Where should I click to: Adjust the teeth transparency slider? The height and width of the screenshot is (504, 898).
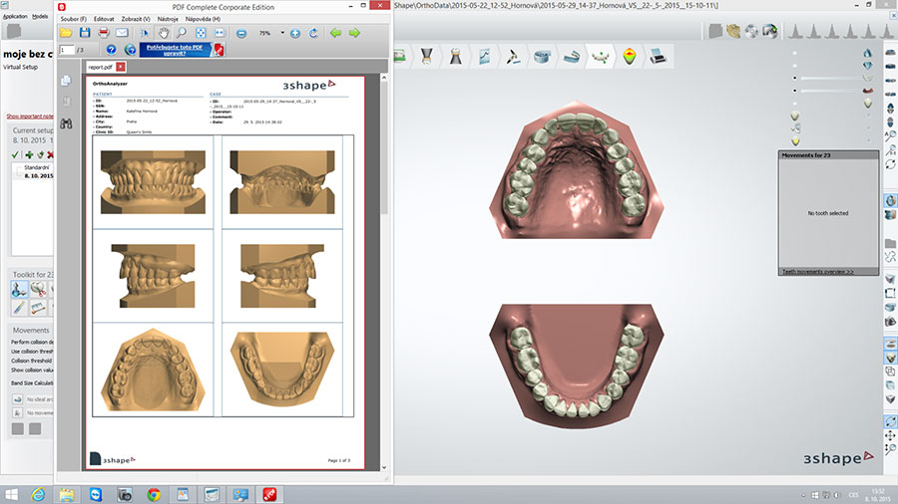pos(833,78)
